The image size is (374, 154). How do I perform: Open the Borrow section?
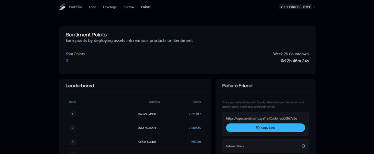[x=129, y=7]
